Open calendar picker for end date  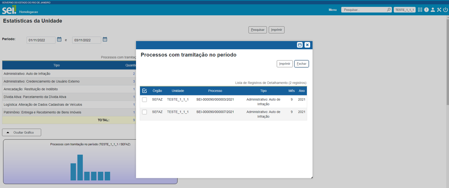(105, 39)
